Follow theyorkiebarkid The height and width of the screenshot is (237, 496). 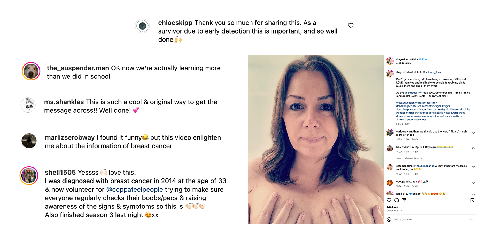(x=423, y=60)
